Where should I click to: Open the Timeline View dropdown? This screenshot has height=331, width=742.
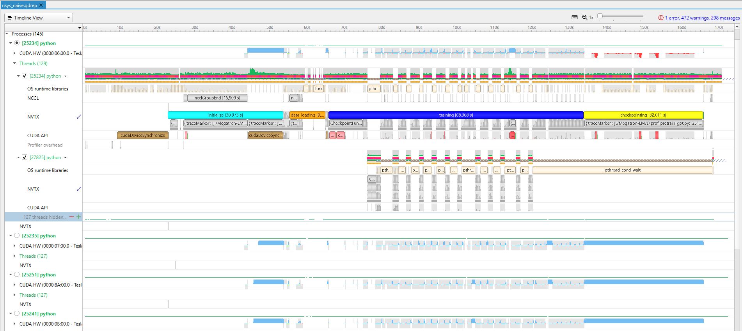(39, 18)
